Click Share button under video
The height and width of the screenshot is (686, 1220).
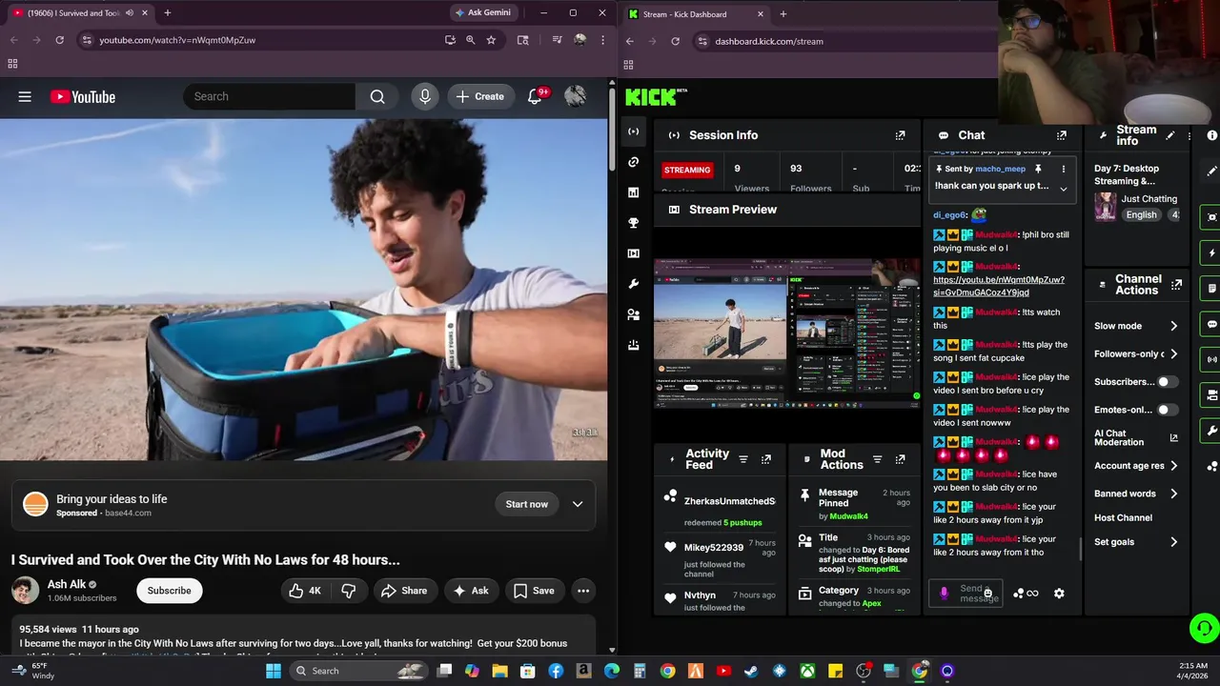[404, 591]
